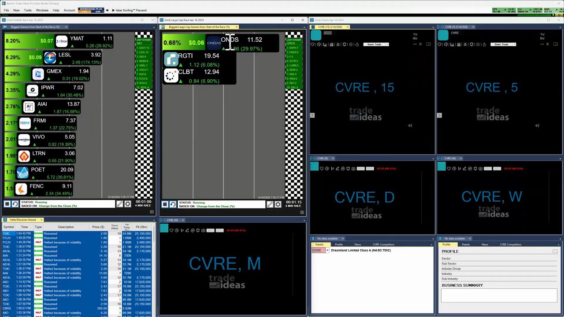Open the three-dots more menu in the CVRE 15 chart

415,44
